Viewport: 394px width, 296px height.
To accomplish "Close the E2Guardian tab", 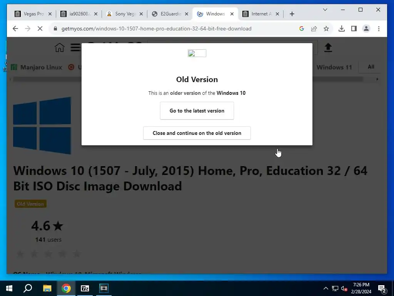I will coord(187,14).
